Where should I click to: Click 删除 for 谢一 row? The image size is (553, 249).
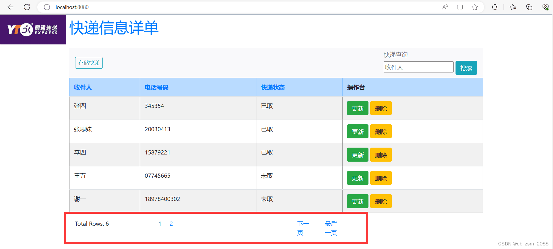coord(381,201)
